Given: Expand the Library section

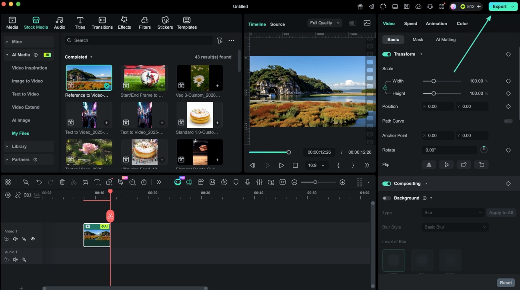Looking at the screenshot, I should click(19, 147).
